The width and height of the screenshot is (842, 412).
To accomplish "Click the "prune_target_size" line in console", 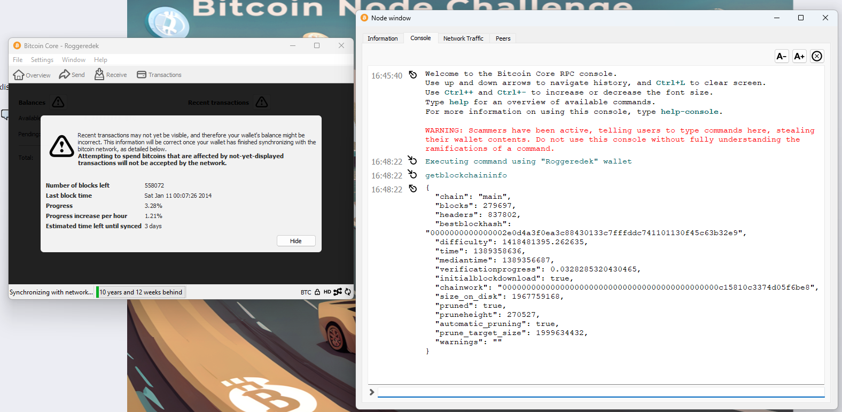I will [x=511, y=333].
